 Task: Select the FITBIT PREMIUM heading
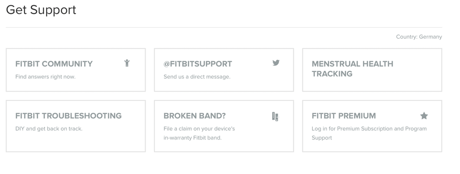(344, 116)
